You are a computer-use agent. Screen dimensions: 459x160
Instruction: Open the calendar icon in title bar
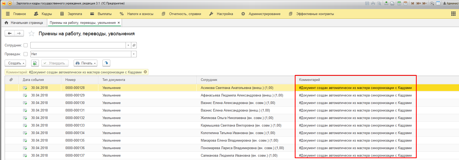tap(405, 3)
